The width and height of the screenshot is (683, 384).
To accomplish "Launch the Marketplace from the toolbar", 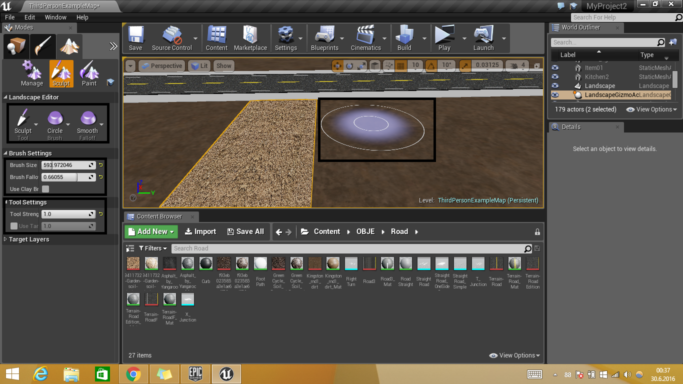I will [x=250, y=38].
